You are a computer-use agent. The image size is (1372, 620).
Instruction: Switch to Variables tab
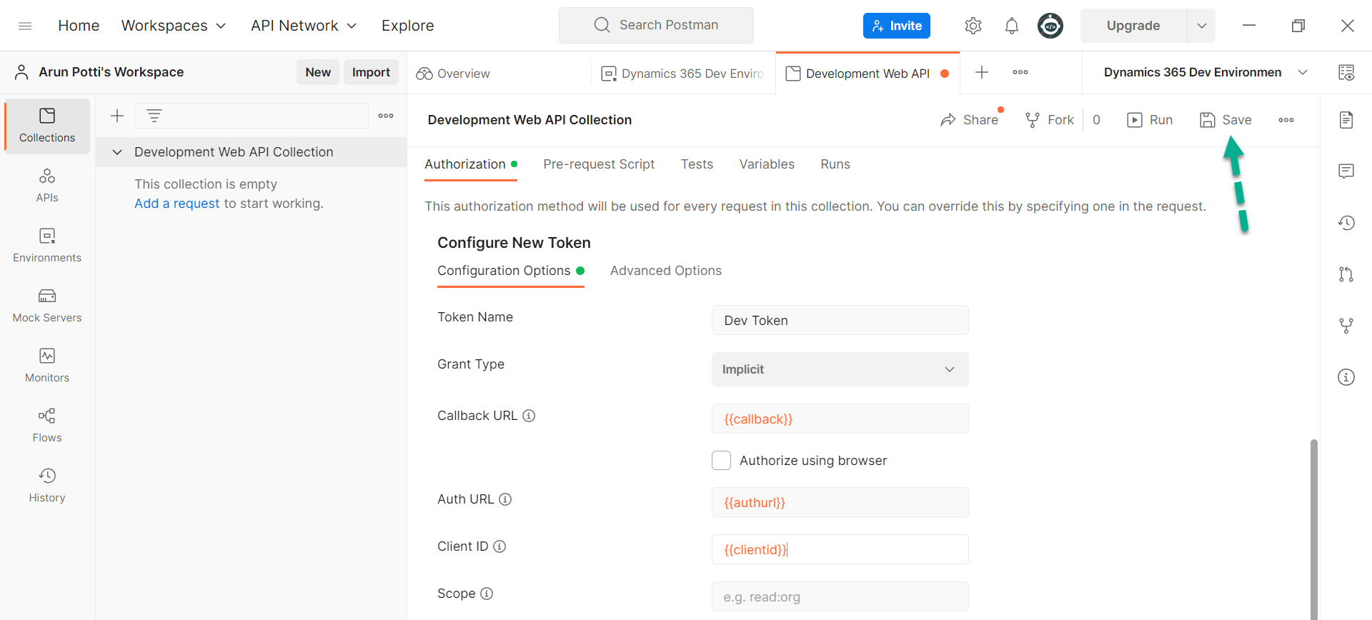[x=767, y=164]
